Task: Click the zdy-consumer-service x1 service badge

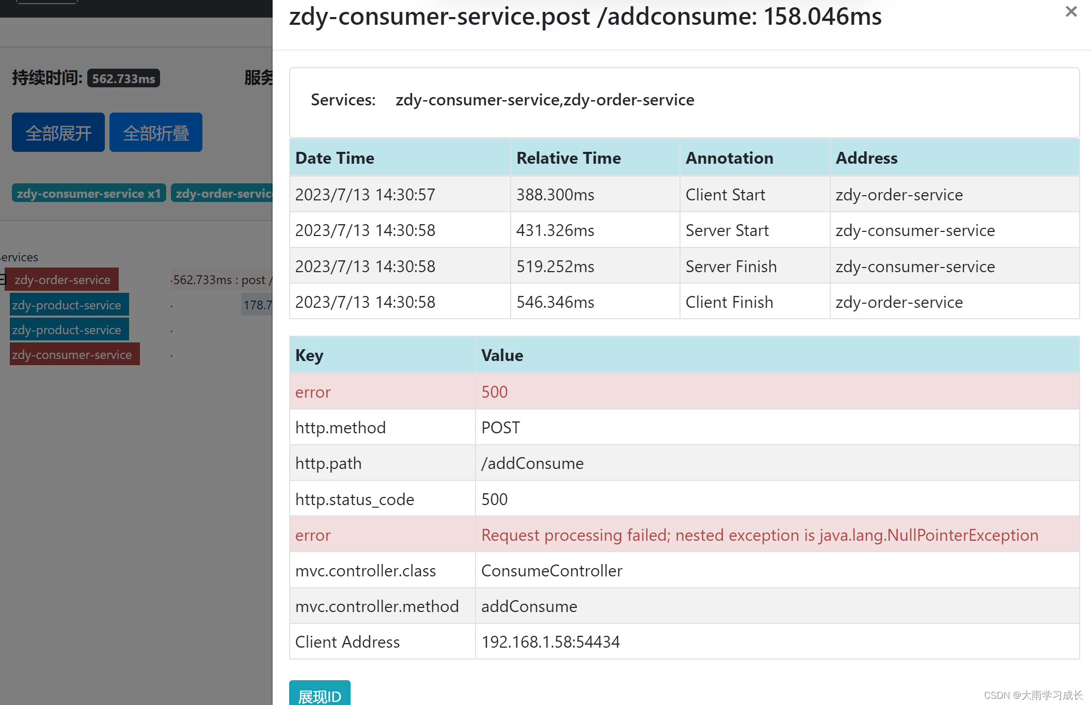Action: pos(89,193)
